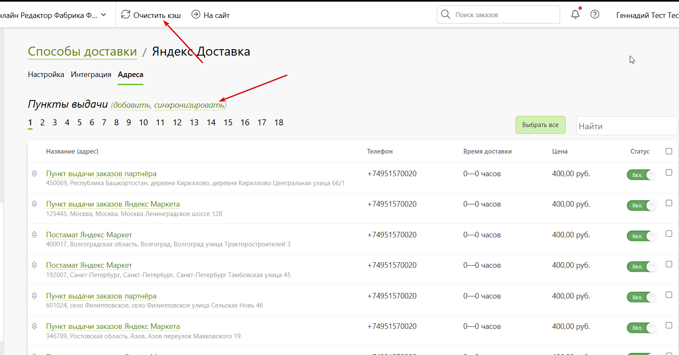The image size is (679, 355).
Task: Open the help question mark icon
Action: pyautogui.click(x=595, y=15)
